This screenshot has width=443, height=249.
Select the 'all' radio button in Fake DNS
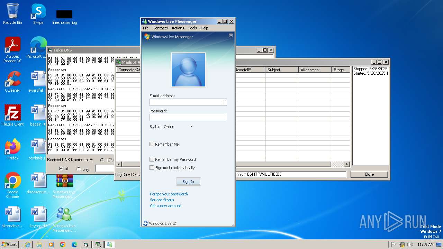coord(61,169)
